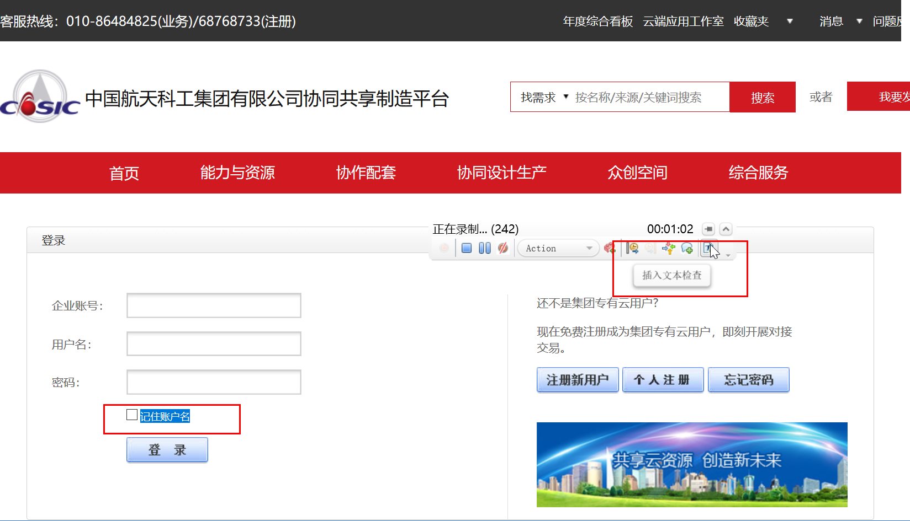This screenshot has height=521, width=910.
Task: Click the CASIC logo
Action: click(40, 96)
